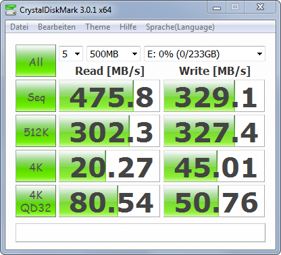Screen dimensions: 281x255
Task: Click the Seq write result 329.1
Action: [214, 96]
